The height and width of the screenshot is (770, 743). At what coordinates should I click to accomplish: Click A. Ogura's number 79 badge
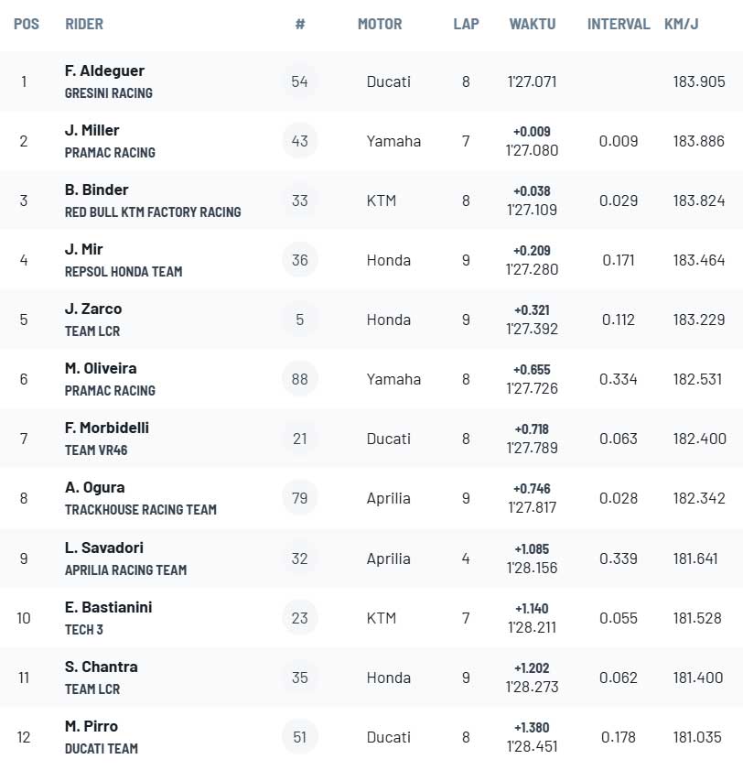300,498
